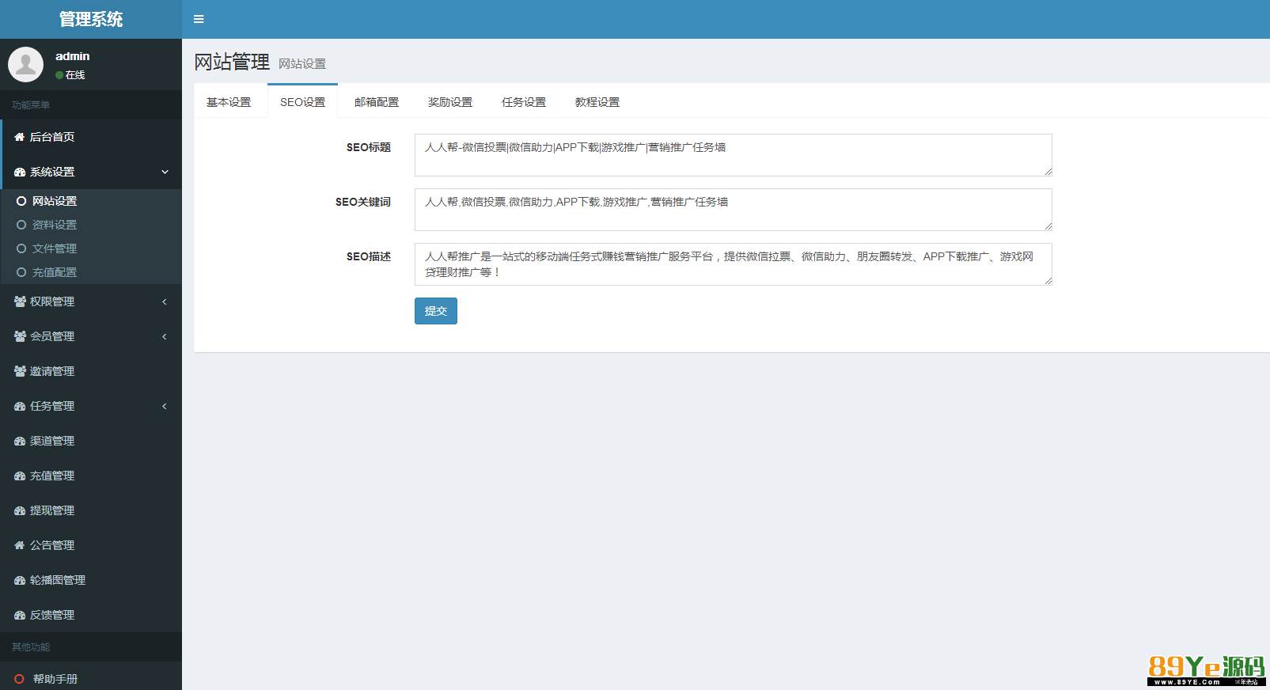Switch to the 基本设置 tab
1270x690 pixels.
click(229, 102)
